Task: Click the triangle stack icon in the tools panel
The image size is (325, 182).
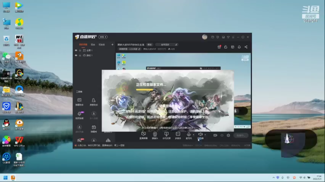Action: 108,140
